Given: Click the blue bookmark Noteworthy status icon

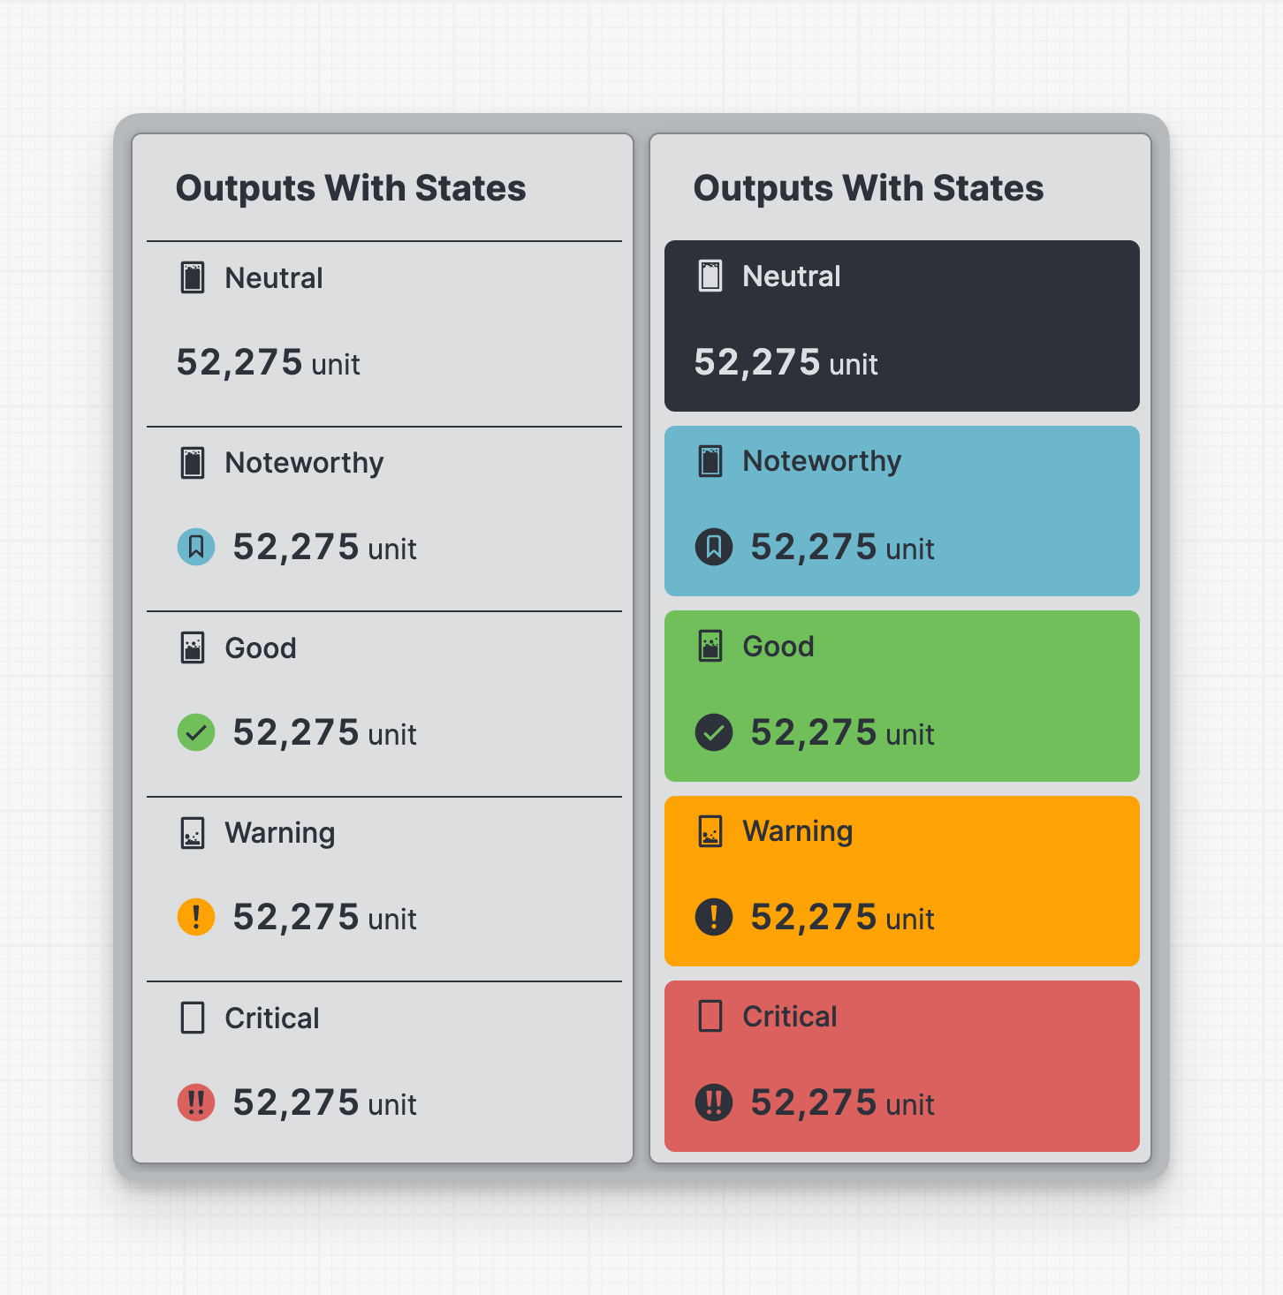Looking at the screenshot, I should 196,547.
